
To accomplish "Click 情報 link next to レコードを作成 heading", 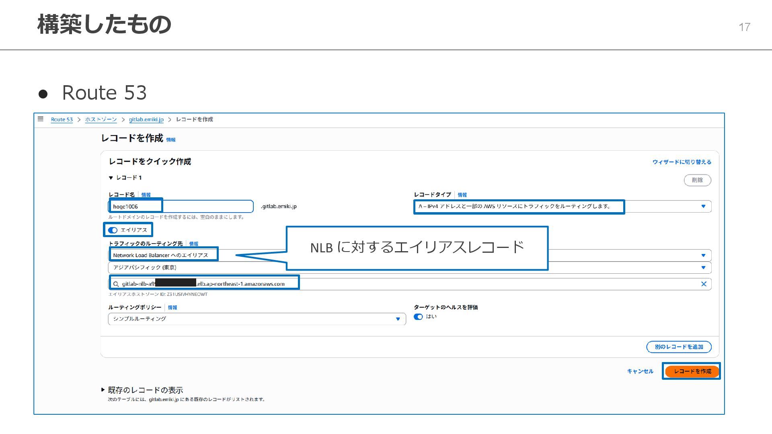I will click(171, 140).
